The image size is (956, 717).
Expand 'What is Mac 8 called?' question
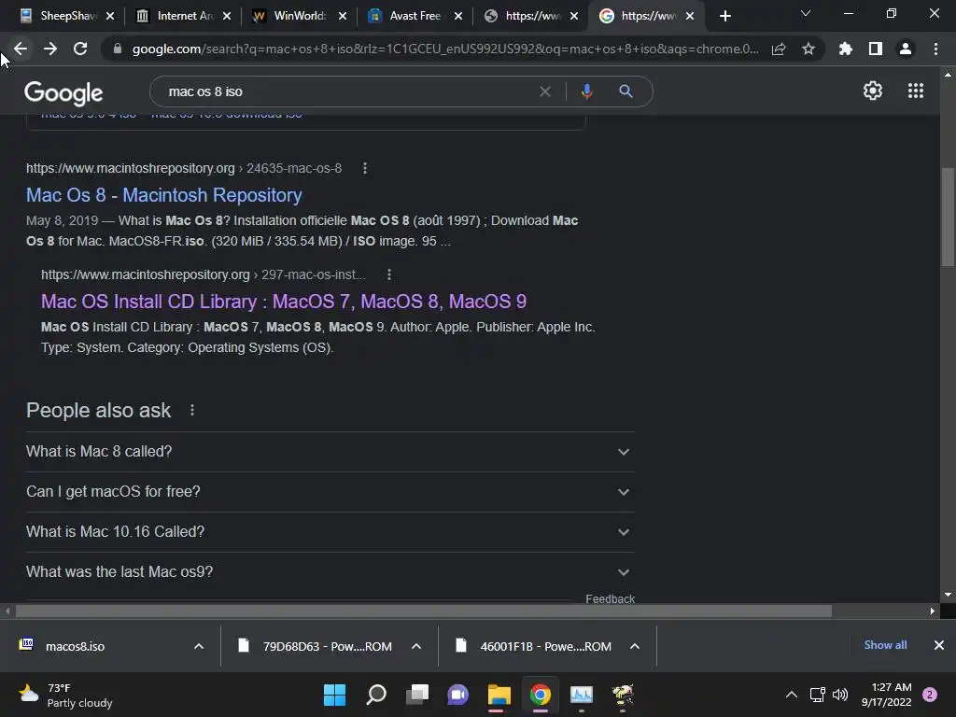click(330, 452)
